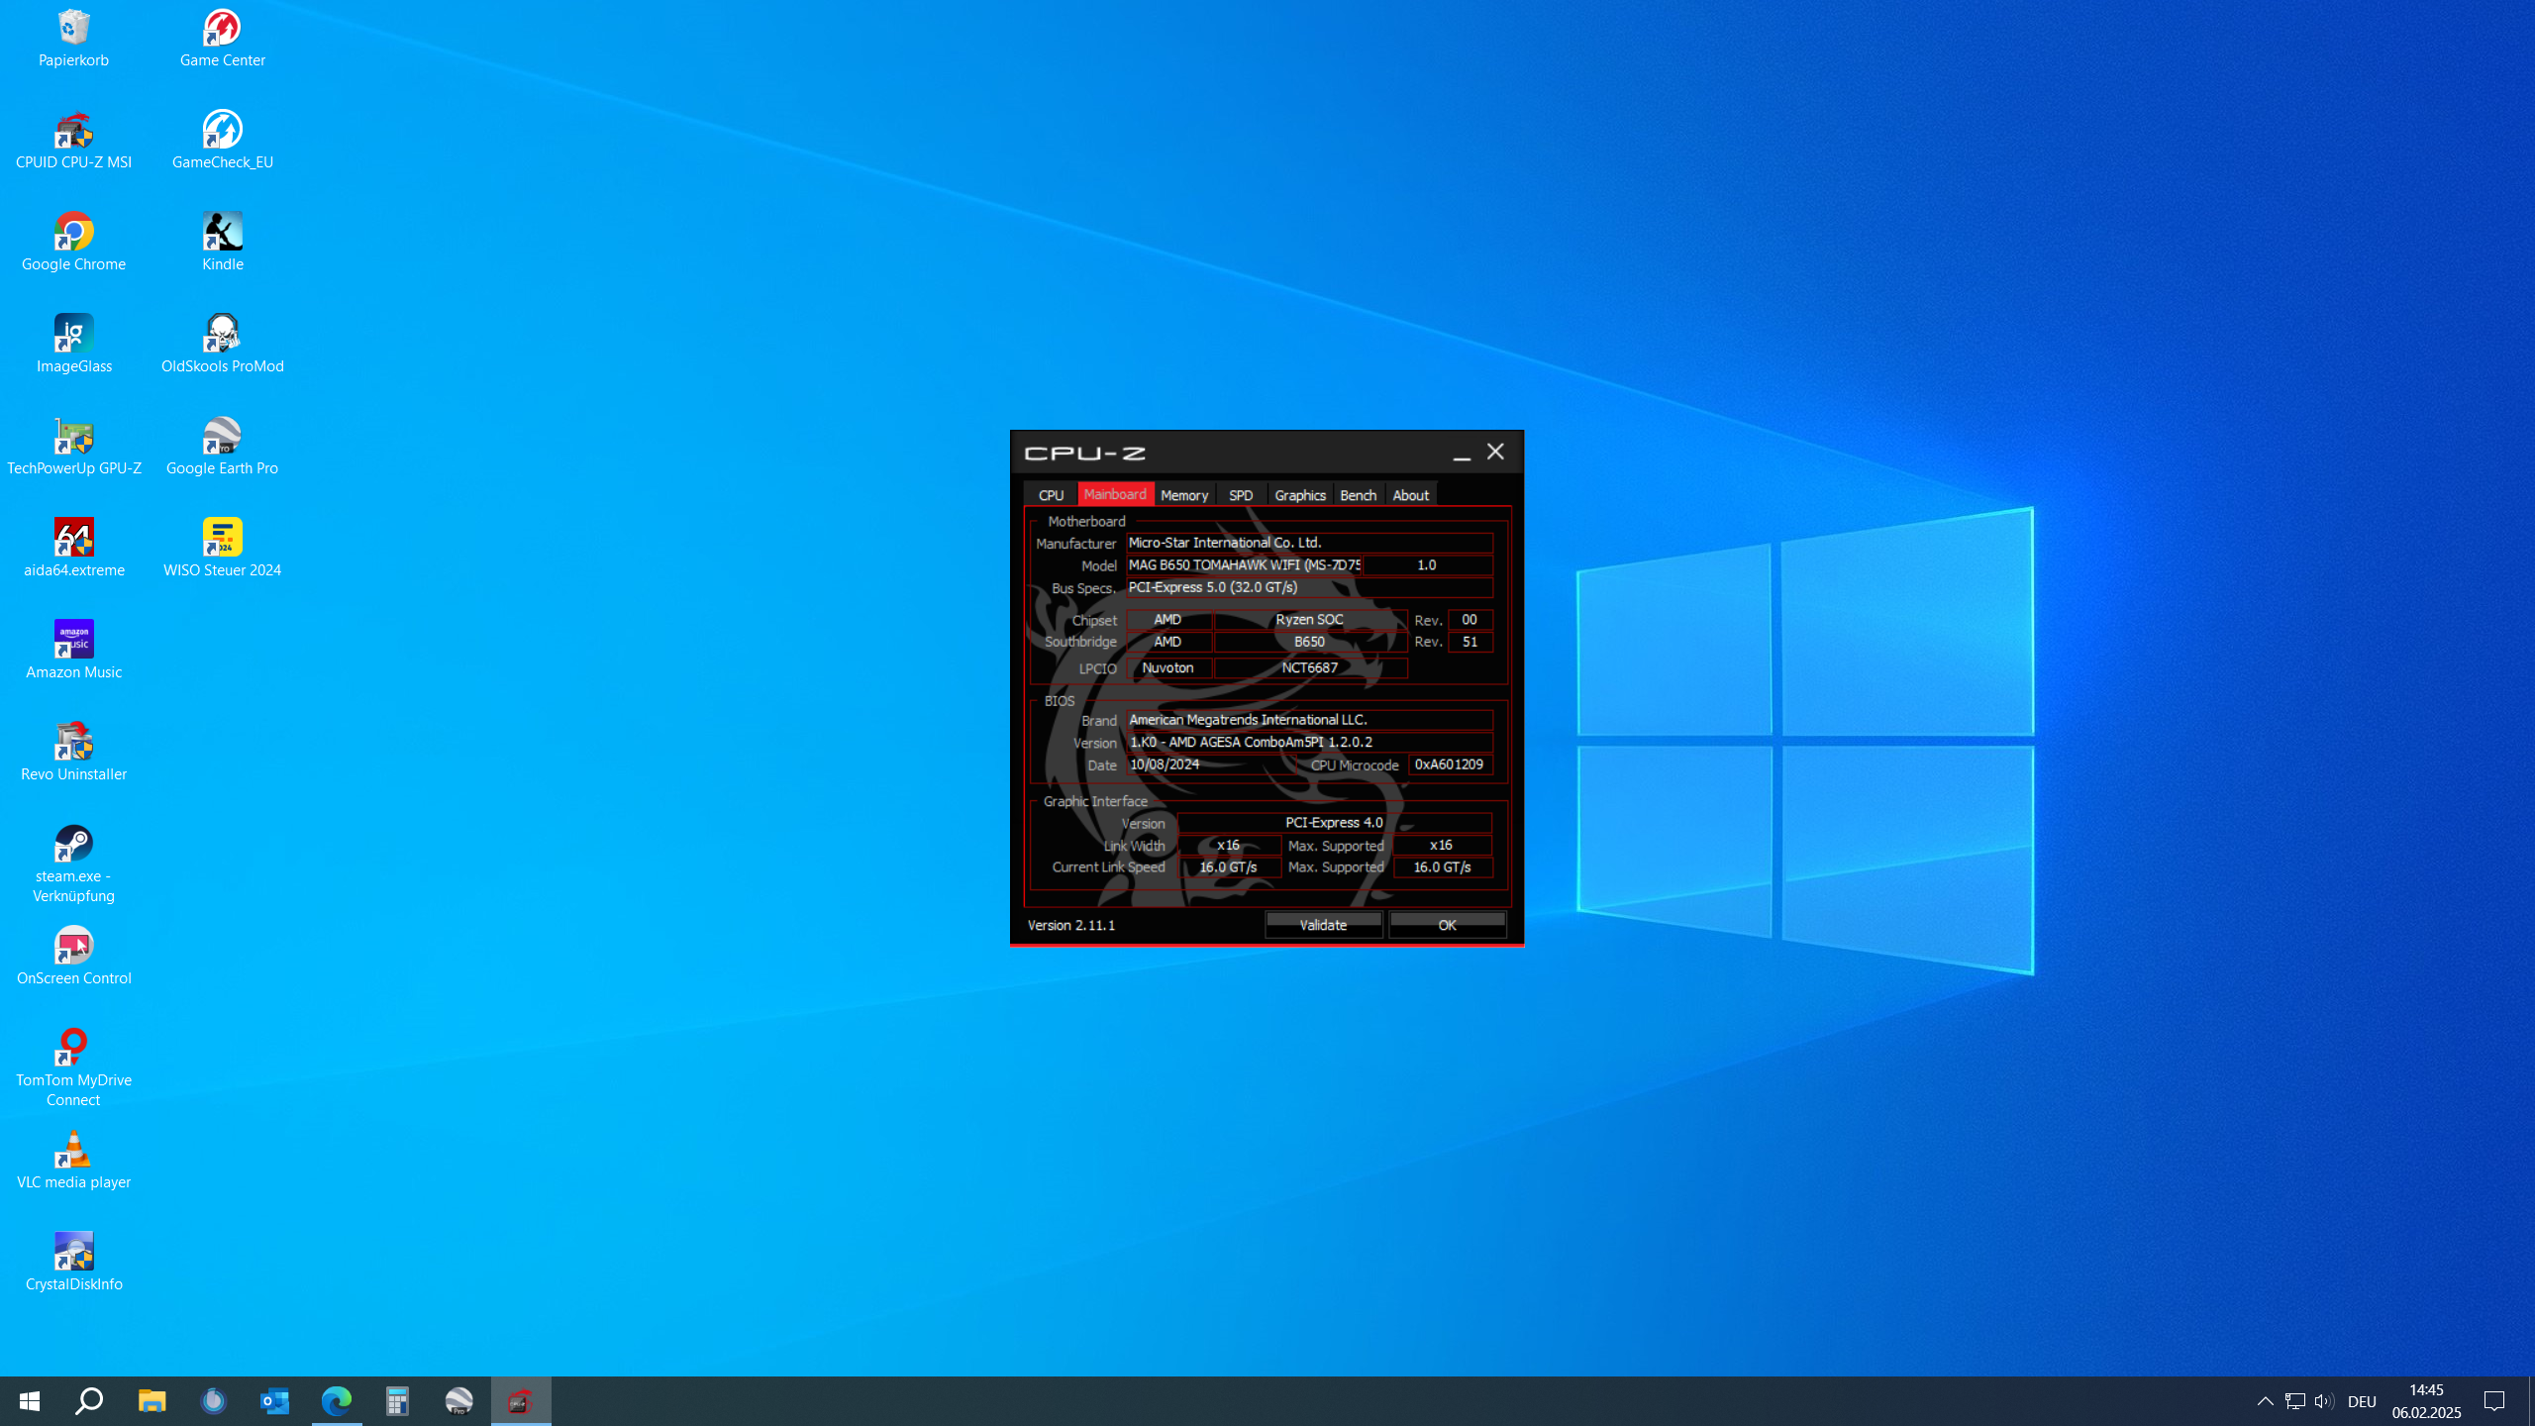Open File Explorer from the taskbar
2535x1426 pixels.
[152, 1401]
